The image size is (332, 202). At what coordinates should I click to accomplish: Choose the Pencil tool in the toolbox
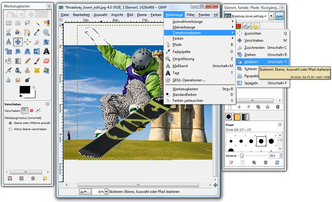(28, 61)
